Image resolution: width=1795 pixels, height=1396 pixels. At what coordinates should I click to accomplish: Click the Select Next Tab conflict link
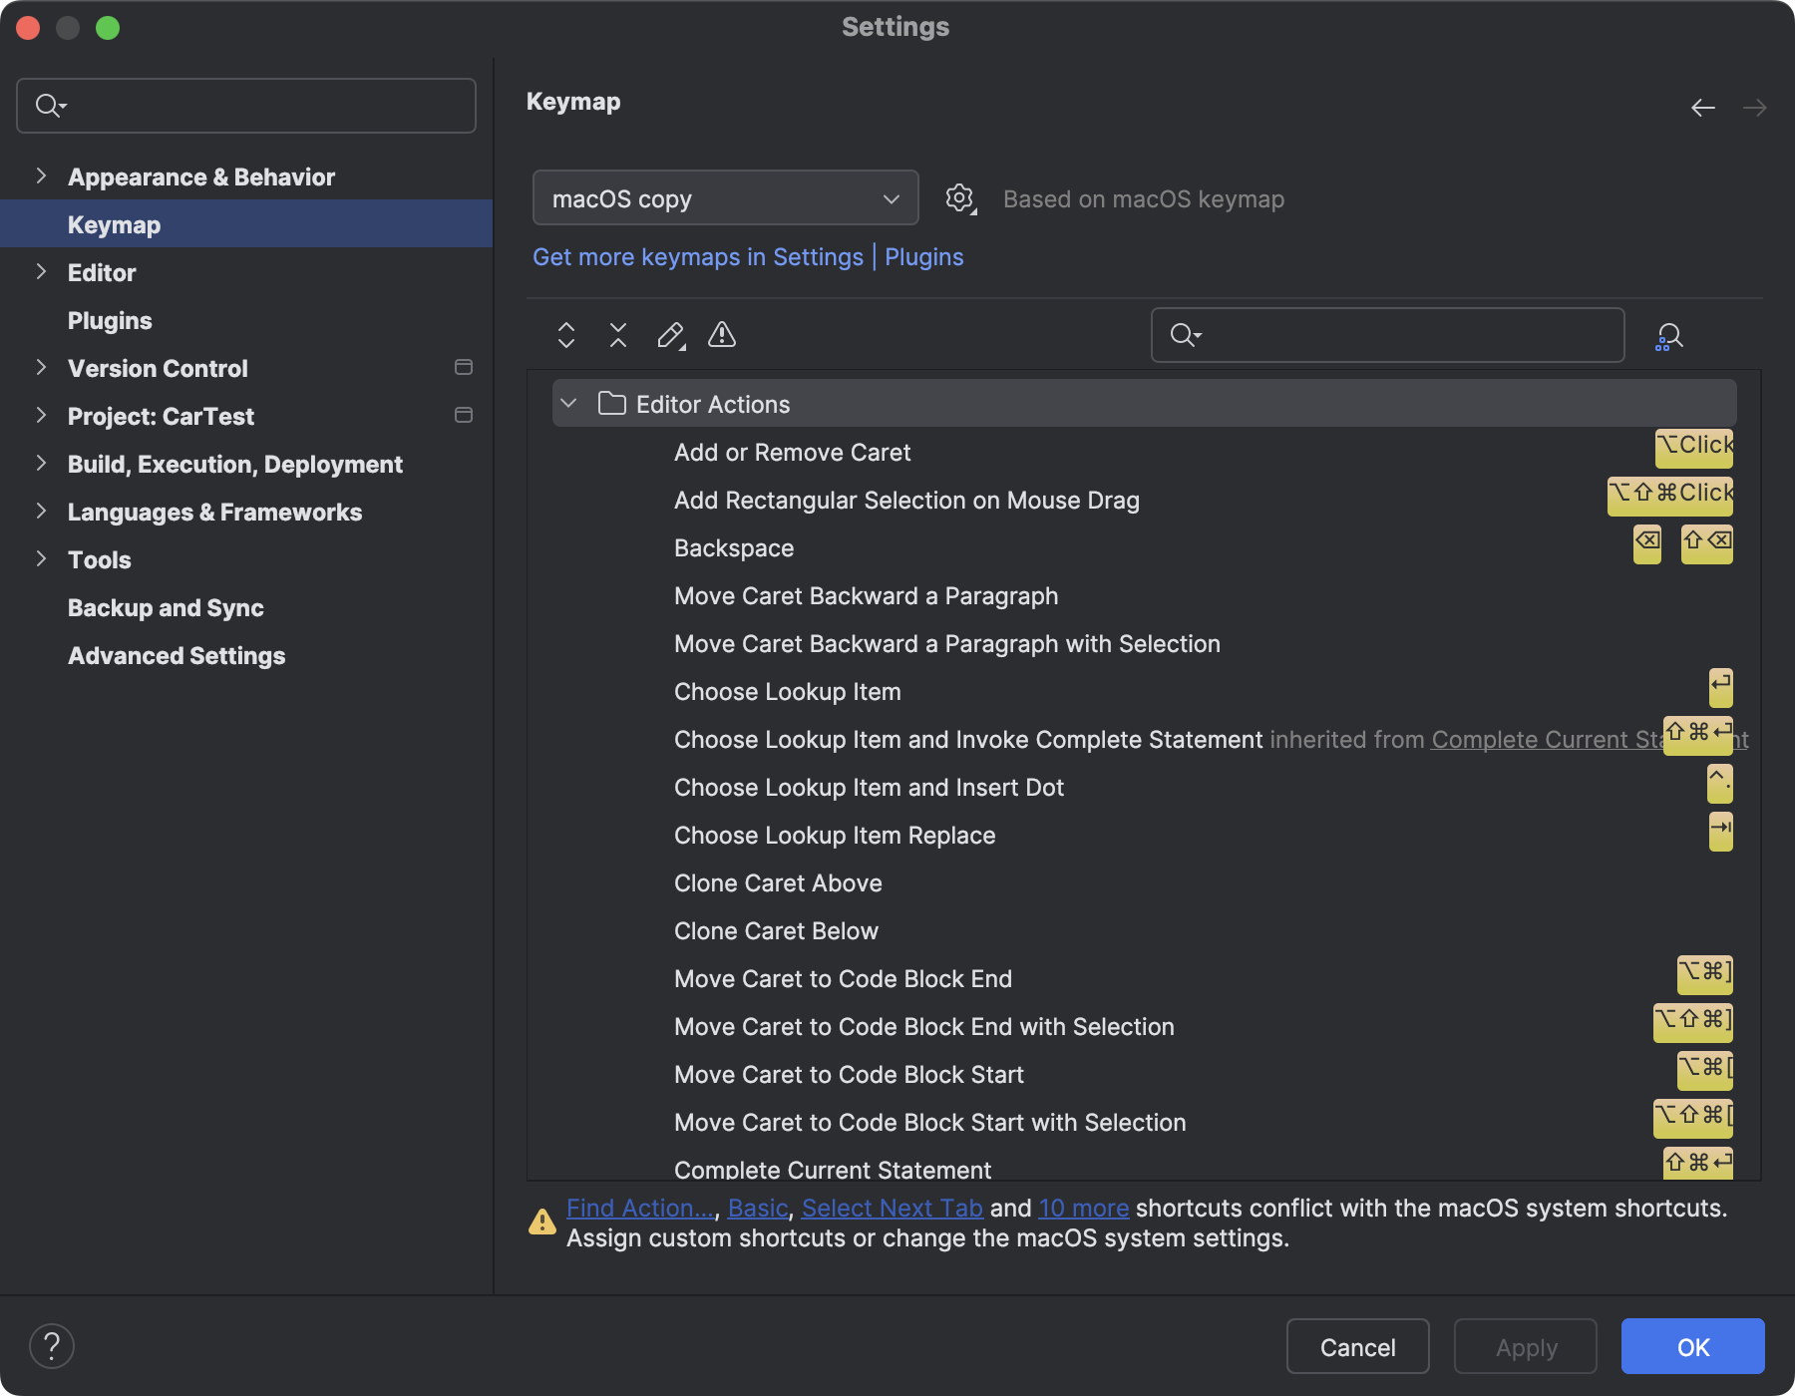tap(892, 1208)
